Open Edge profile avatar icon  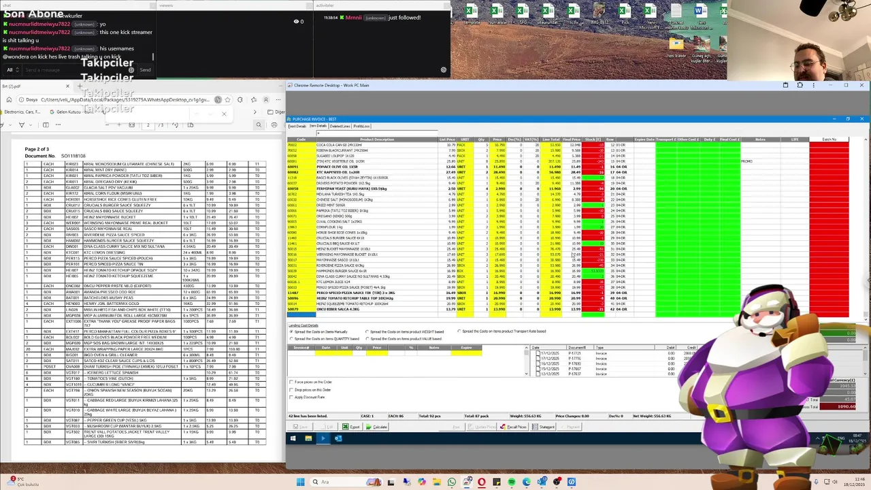pyautogui.click(x=265, y=99)
